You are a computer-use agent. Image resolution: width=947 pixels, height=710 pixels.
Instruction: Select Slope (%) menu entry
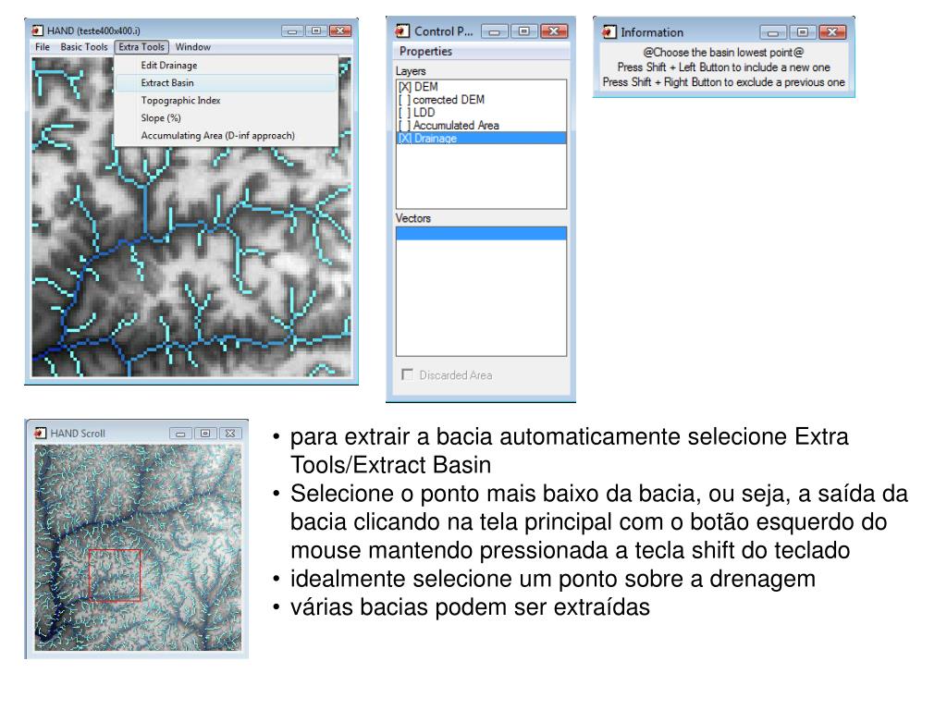[x=226, y=117]
